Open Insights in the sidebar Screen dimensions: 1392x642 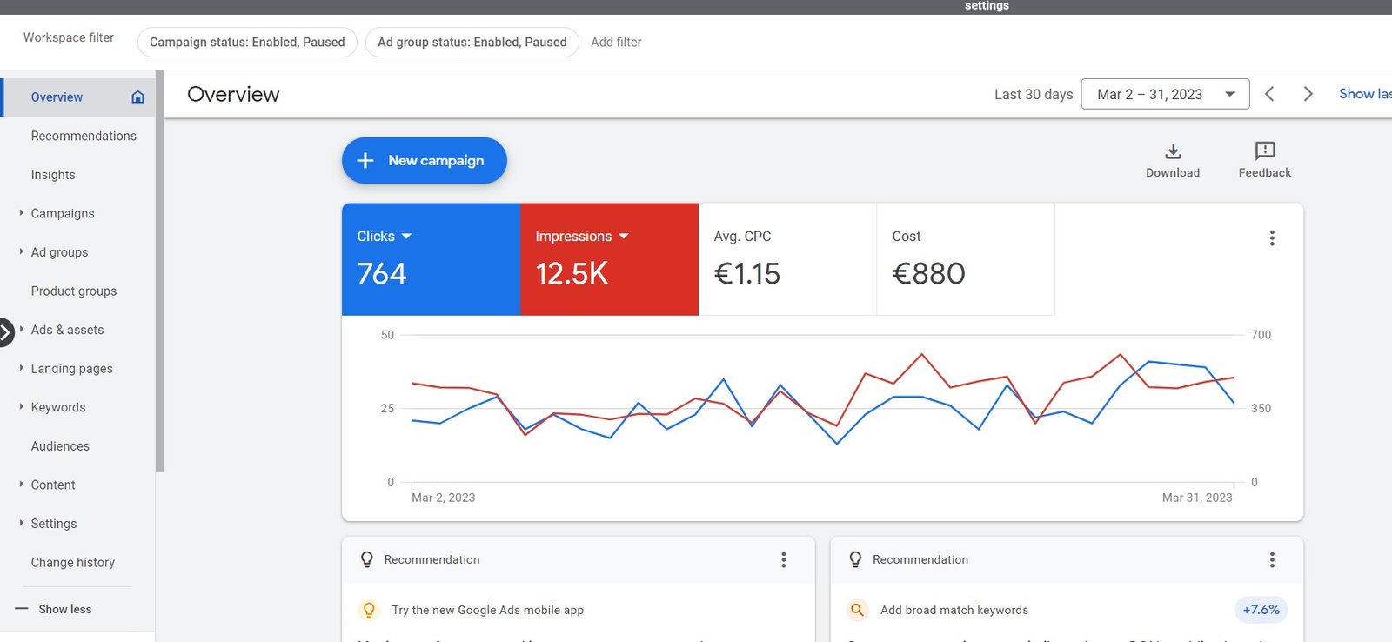point(53,175)
